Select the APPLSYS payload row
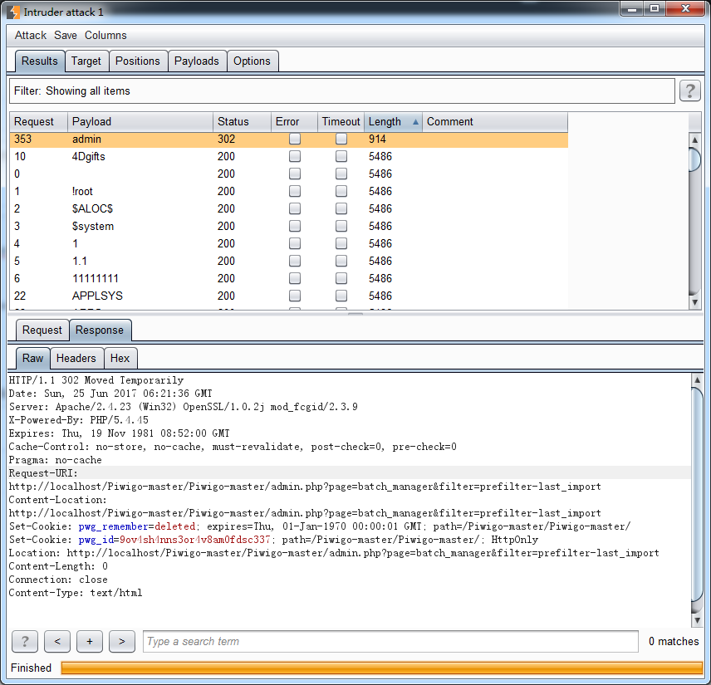 (288, 296)
